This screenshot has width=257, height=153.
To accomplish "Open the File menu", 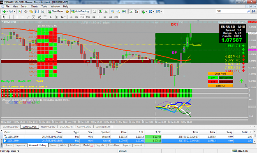I will (7, 7).
